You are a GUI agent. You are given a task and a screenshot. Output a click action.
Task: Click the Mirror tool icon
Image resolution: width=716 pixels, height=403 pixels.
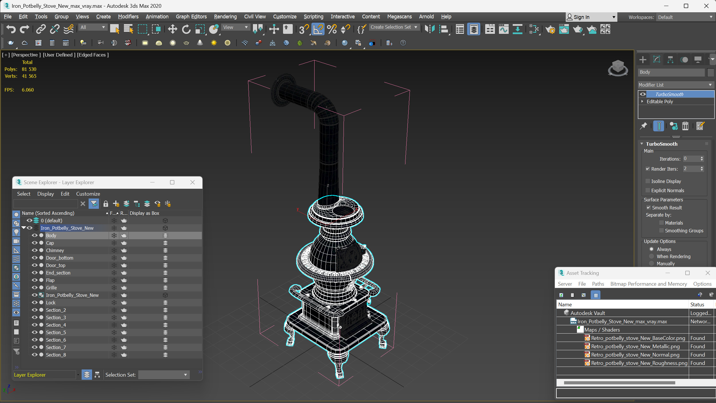pyautogui.click(x=430, y=29)
